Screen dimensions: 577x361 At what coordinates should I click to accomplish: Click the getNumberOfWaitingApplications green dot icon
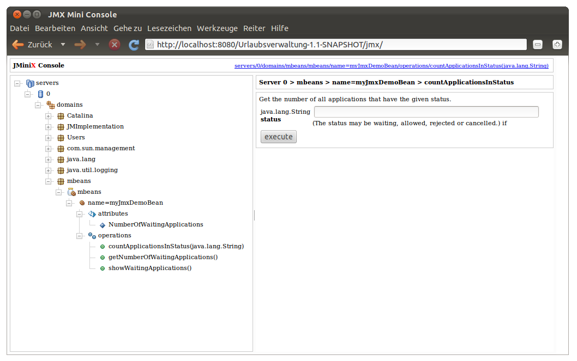pyautogui.click(x=103, y=258)
